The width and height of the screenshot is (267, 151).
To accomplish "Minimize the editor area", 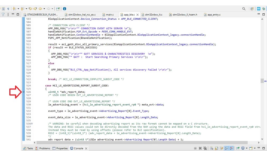I will [x=259, y=14].
